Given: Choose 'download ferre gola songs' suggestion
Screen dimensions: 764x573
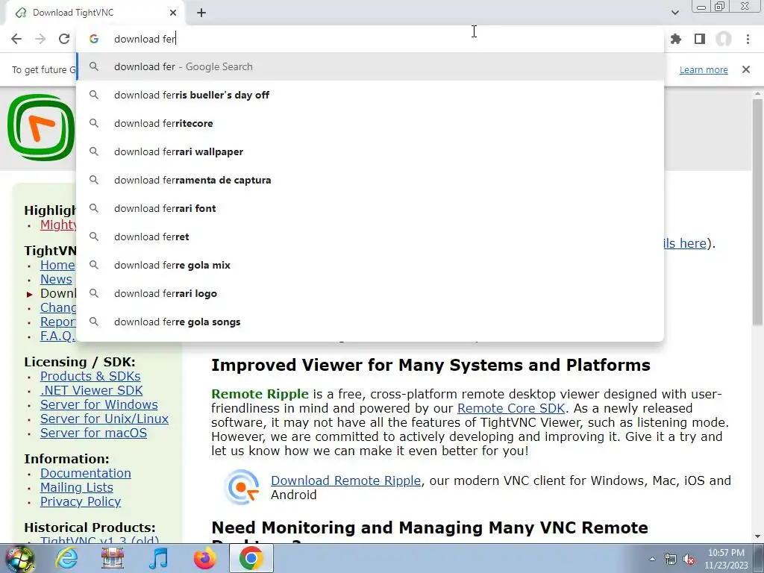Looking at the screenshot, I should (x=370, y=322).
